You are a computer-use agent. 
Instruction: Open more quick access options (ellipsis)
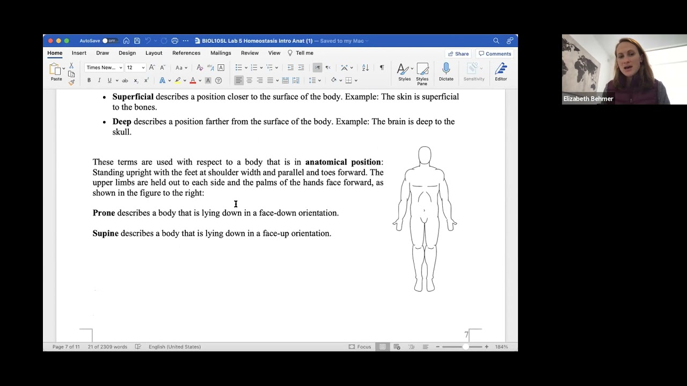pyautogui.click(x=186, y=41)
